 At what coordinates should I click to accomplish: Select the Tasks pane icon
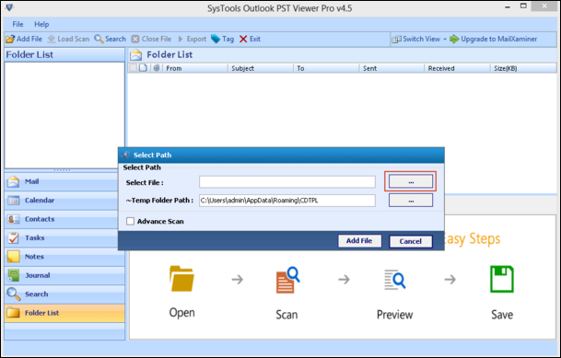(13, 238)
